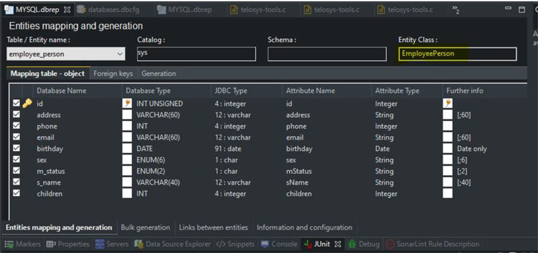The image size is (538, 253).
Task: Close the active MYSQL.dbrep tab
Action: pyautogui.click(x=67, y=9)
